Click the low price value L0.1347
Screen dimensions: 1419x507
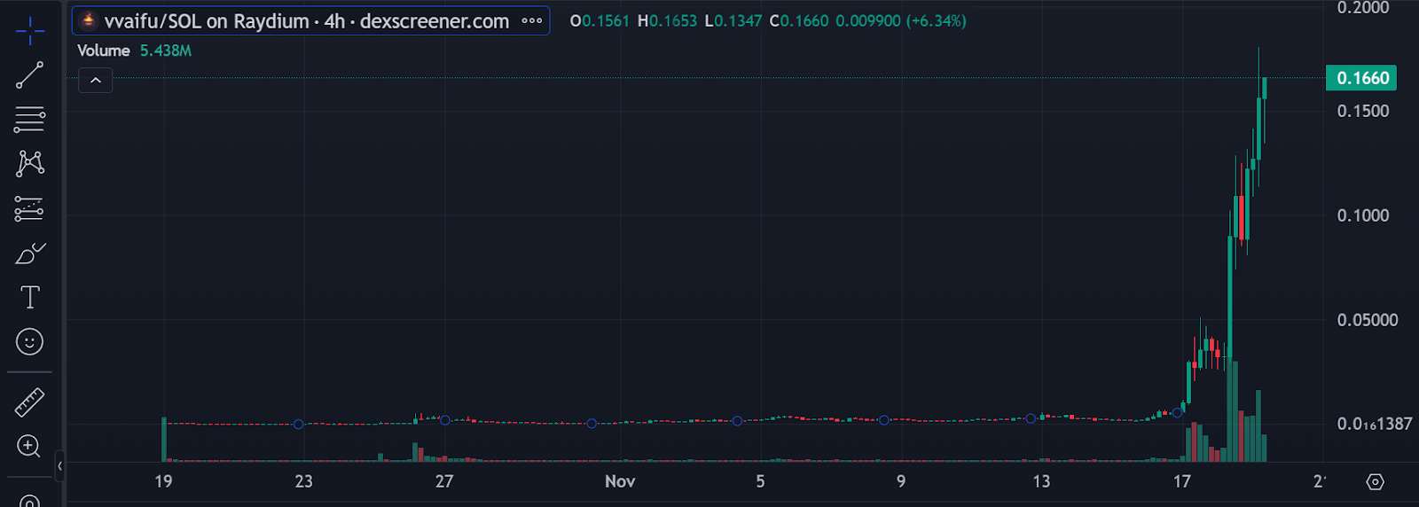(733, 20)
